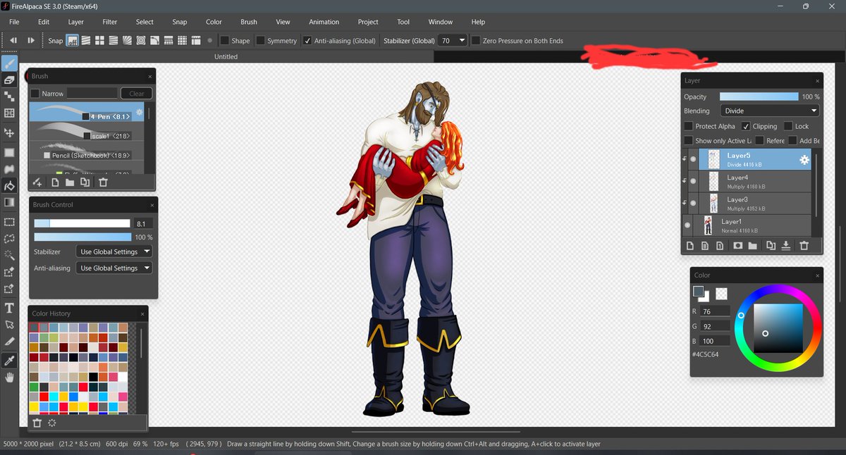Delete layer using Layer panel trash icon
The height and width of the screenshot is (455, 846).
[x=804, y=246]
